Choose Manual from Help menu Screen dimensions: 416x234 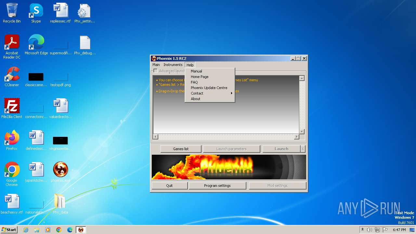(210, 71)
